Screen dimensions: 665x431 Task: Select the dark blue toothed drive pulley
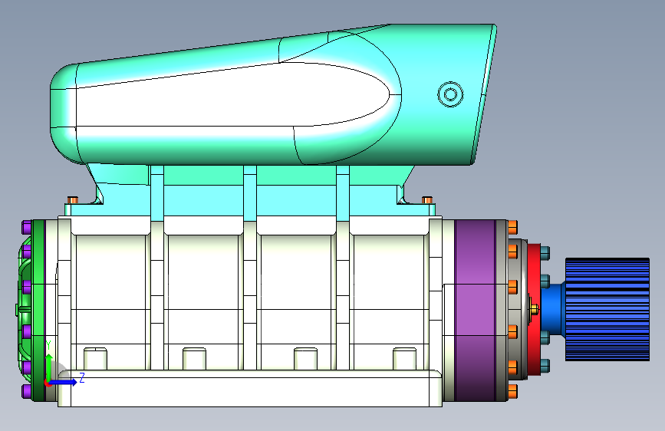607,309
